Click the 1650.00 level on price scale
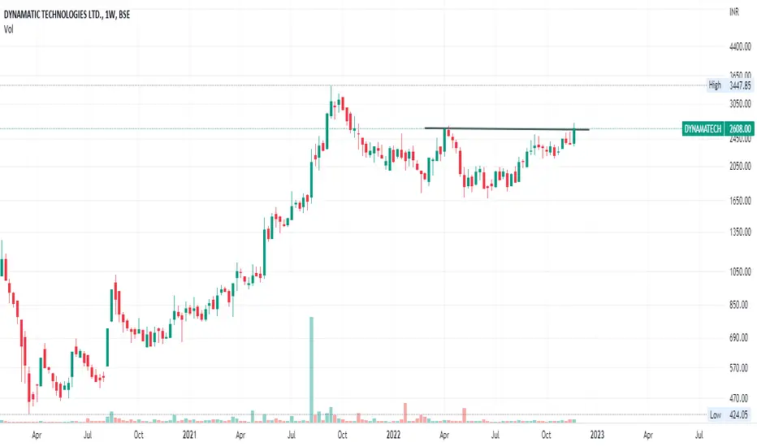Image resolution: width=757 pixels, height=447 pixels. click(740, 201)
